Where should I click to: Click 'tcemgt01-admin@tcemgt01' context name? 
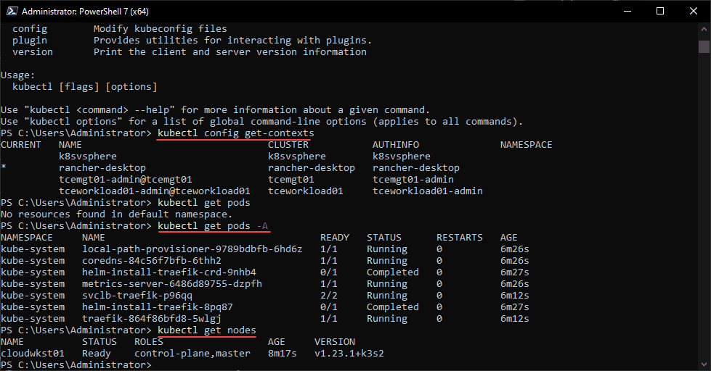(x=125, y=180)
